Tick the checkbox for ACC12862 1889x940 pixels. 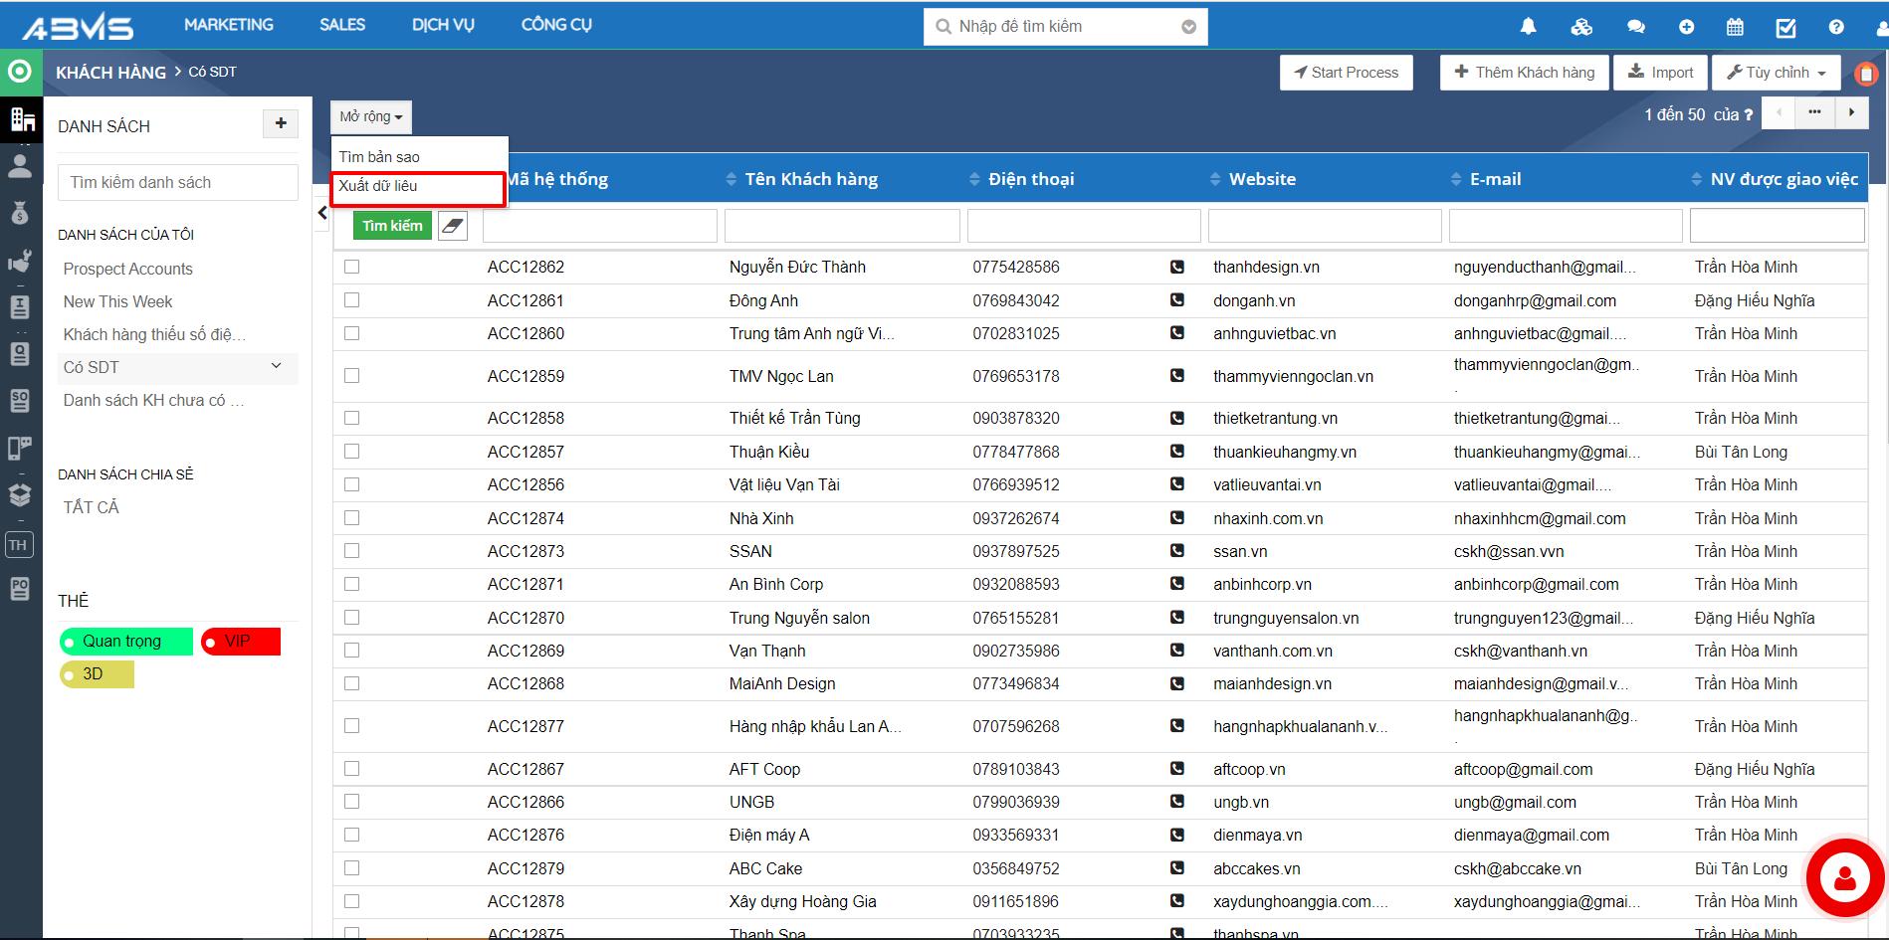(351, 267)
